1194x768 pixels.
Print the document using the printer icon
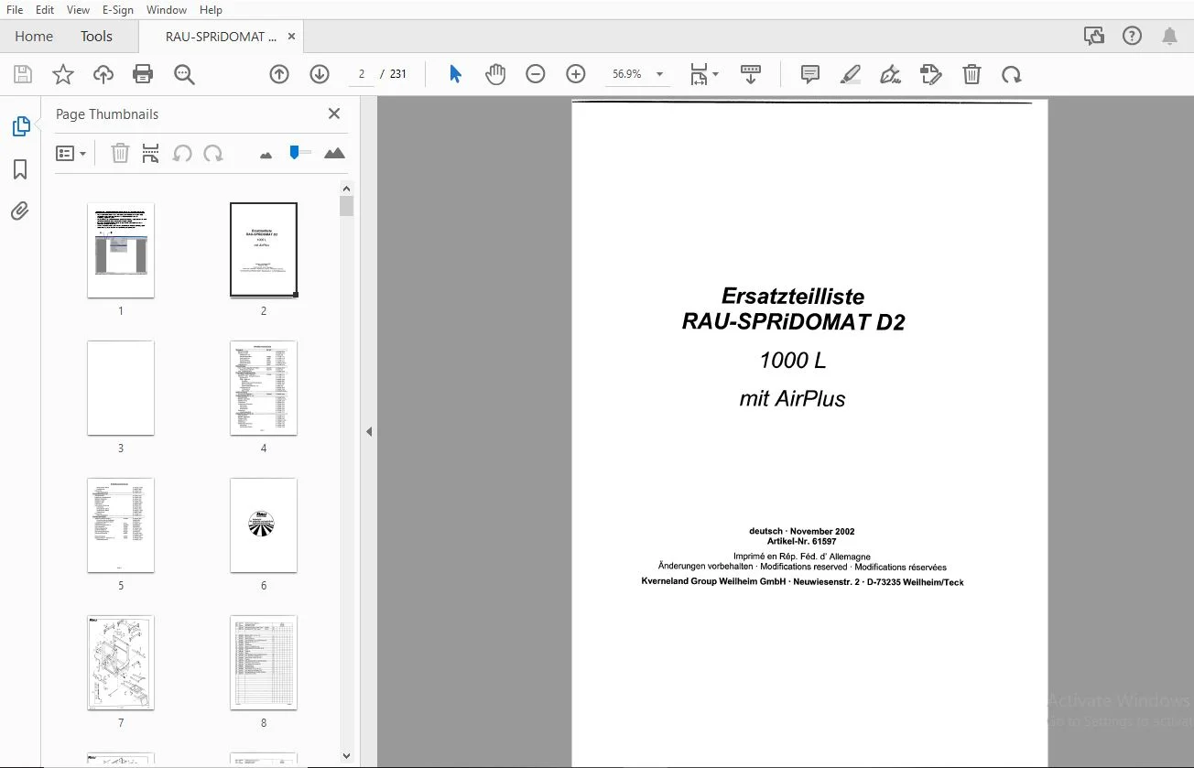click(143, 74)
